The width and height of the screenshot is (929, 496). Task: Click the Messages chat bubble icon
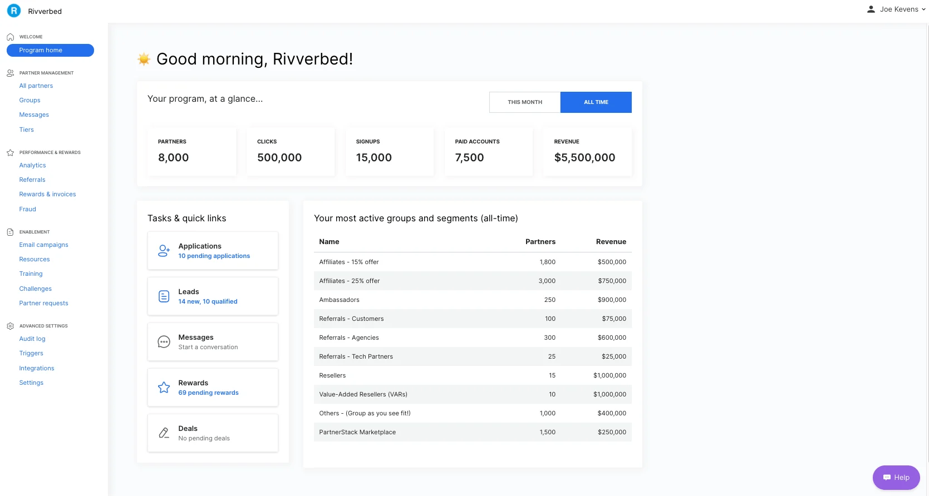click(164, 342)
